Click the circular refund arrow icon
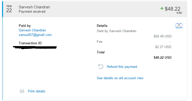 [x=101, y=67]
